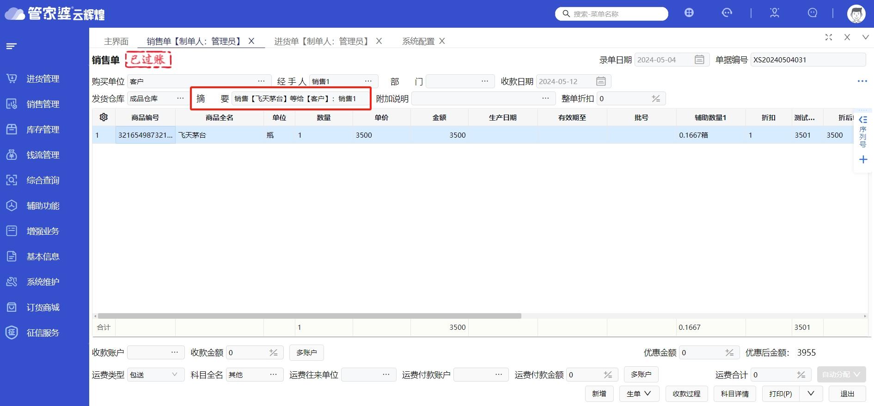Open 运费类型 dropdown
874x406 pixels.
point(155,375)
